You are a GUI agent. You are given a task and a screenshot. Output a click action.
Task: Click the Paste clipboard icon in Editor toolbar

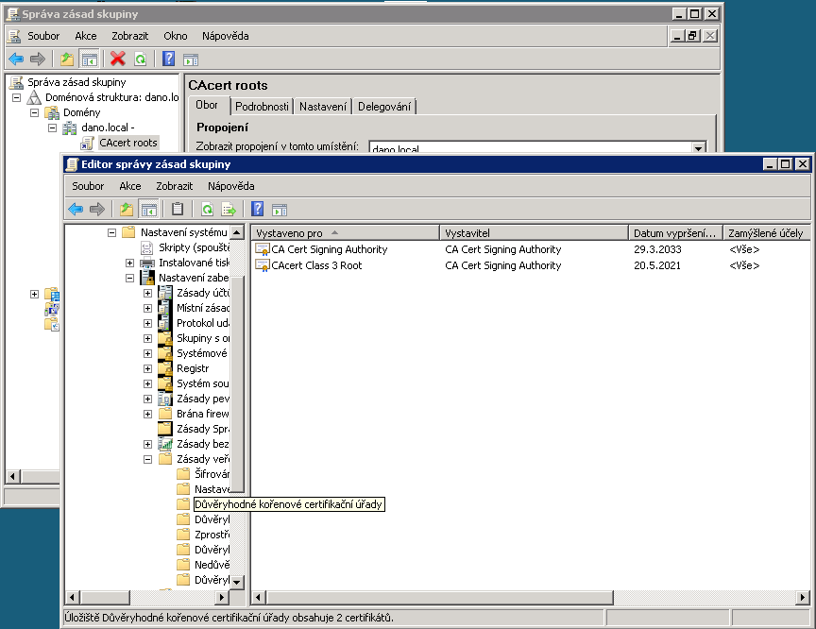[177, 209]
